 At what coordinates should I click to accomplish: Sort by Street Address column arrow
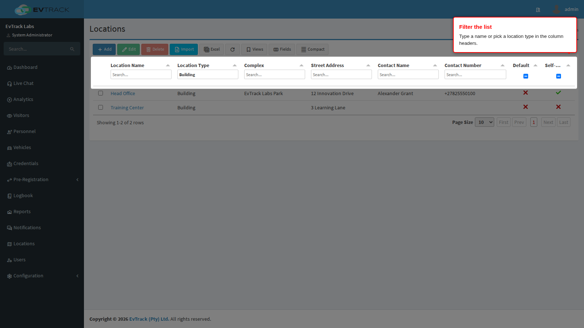point(368,66)
